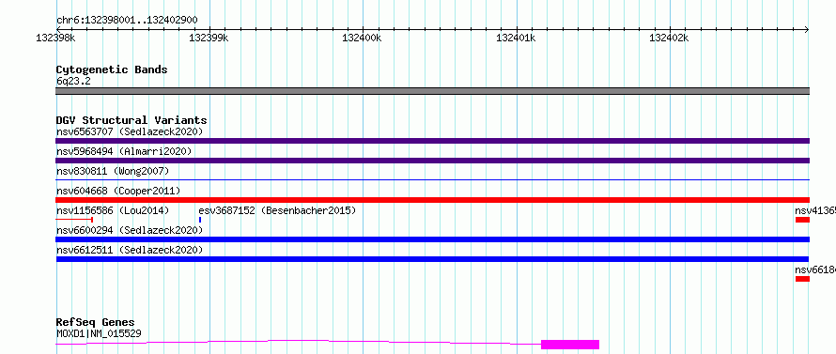Click the Cytogenetic Bands track title
The width and height of the screenshot is (836, 354).
(x=112, y=69)
